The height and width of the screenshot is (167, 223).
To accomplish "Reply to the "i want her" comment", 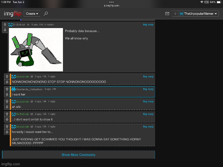I will coord(151,89).
